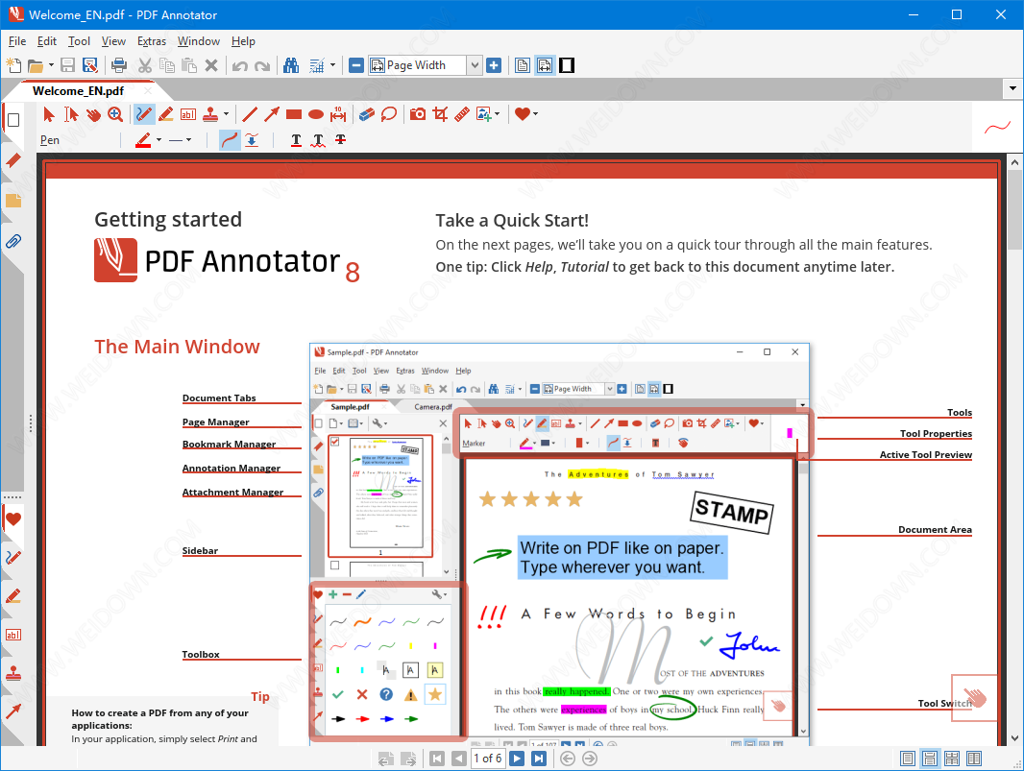Enable continuous page layout
1024x771 pixels.
point(930,759)
